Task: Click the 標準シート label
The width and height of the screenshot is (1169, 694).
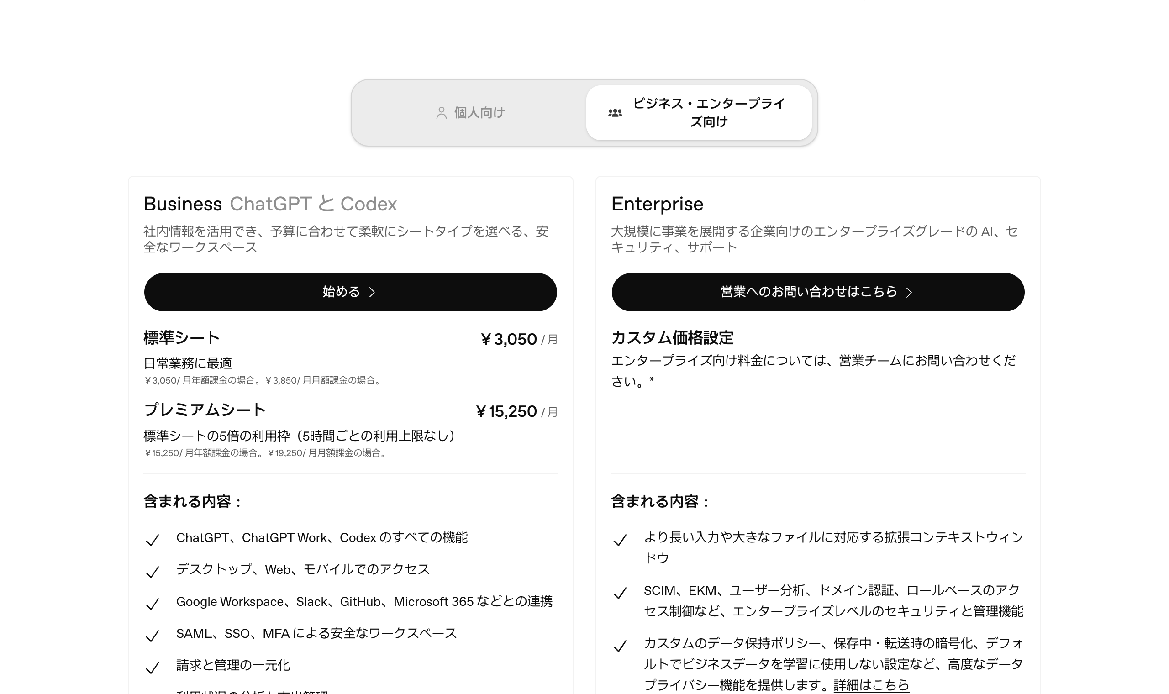Action: (x=181, y=338)
